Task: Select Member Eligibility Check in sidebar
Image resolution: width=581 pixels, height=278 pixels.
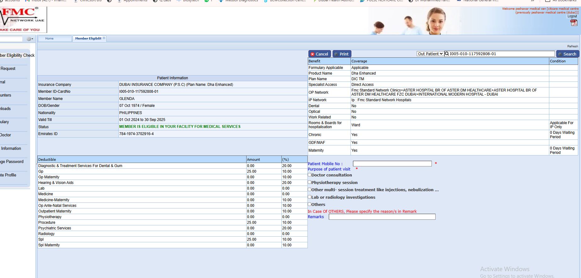Action: point(17,55)
